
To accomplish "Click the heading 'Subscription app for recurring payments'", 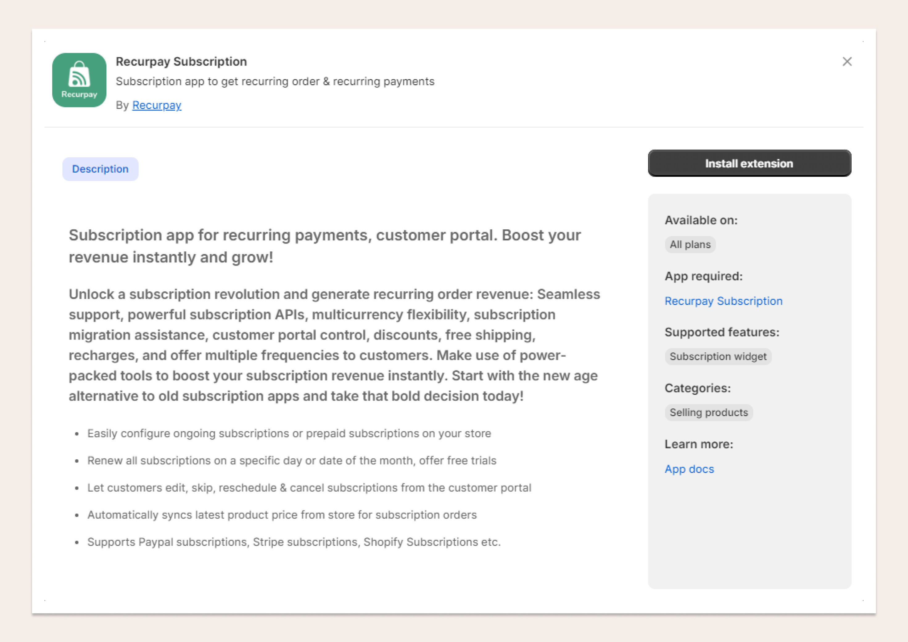I will 325,246.
